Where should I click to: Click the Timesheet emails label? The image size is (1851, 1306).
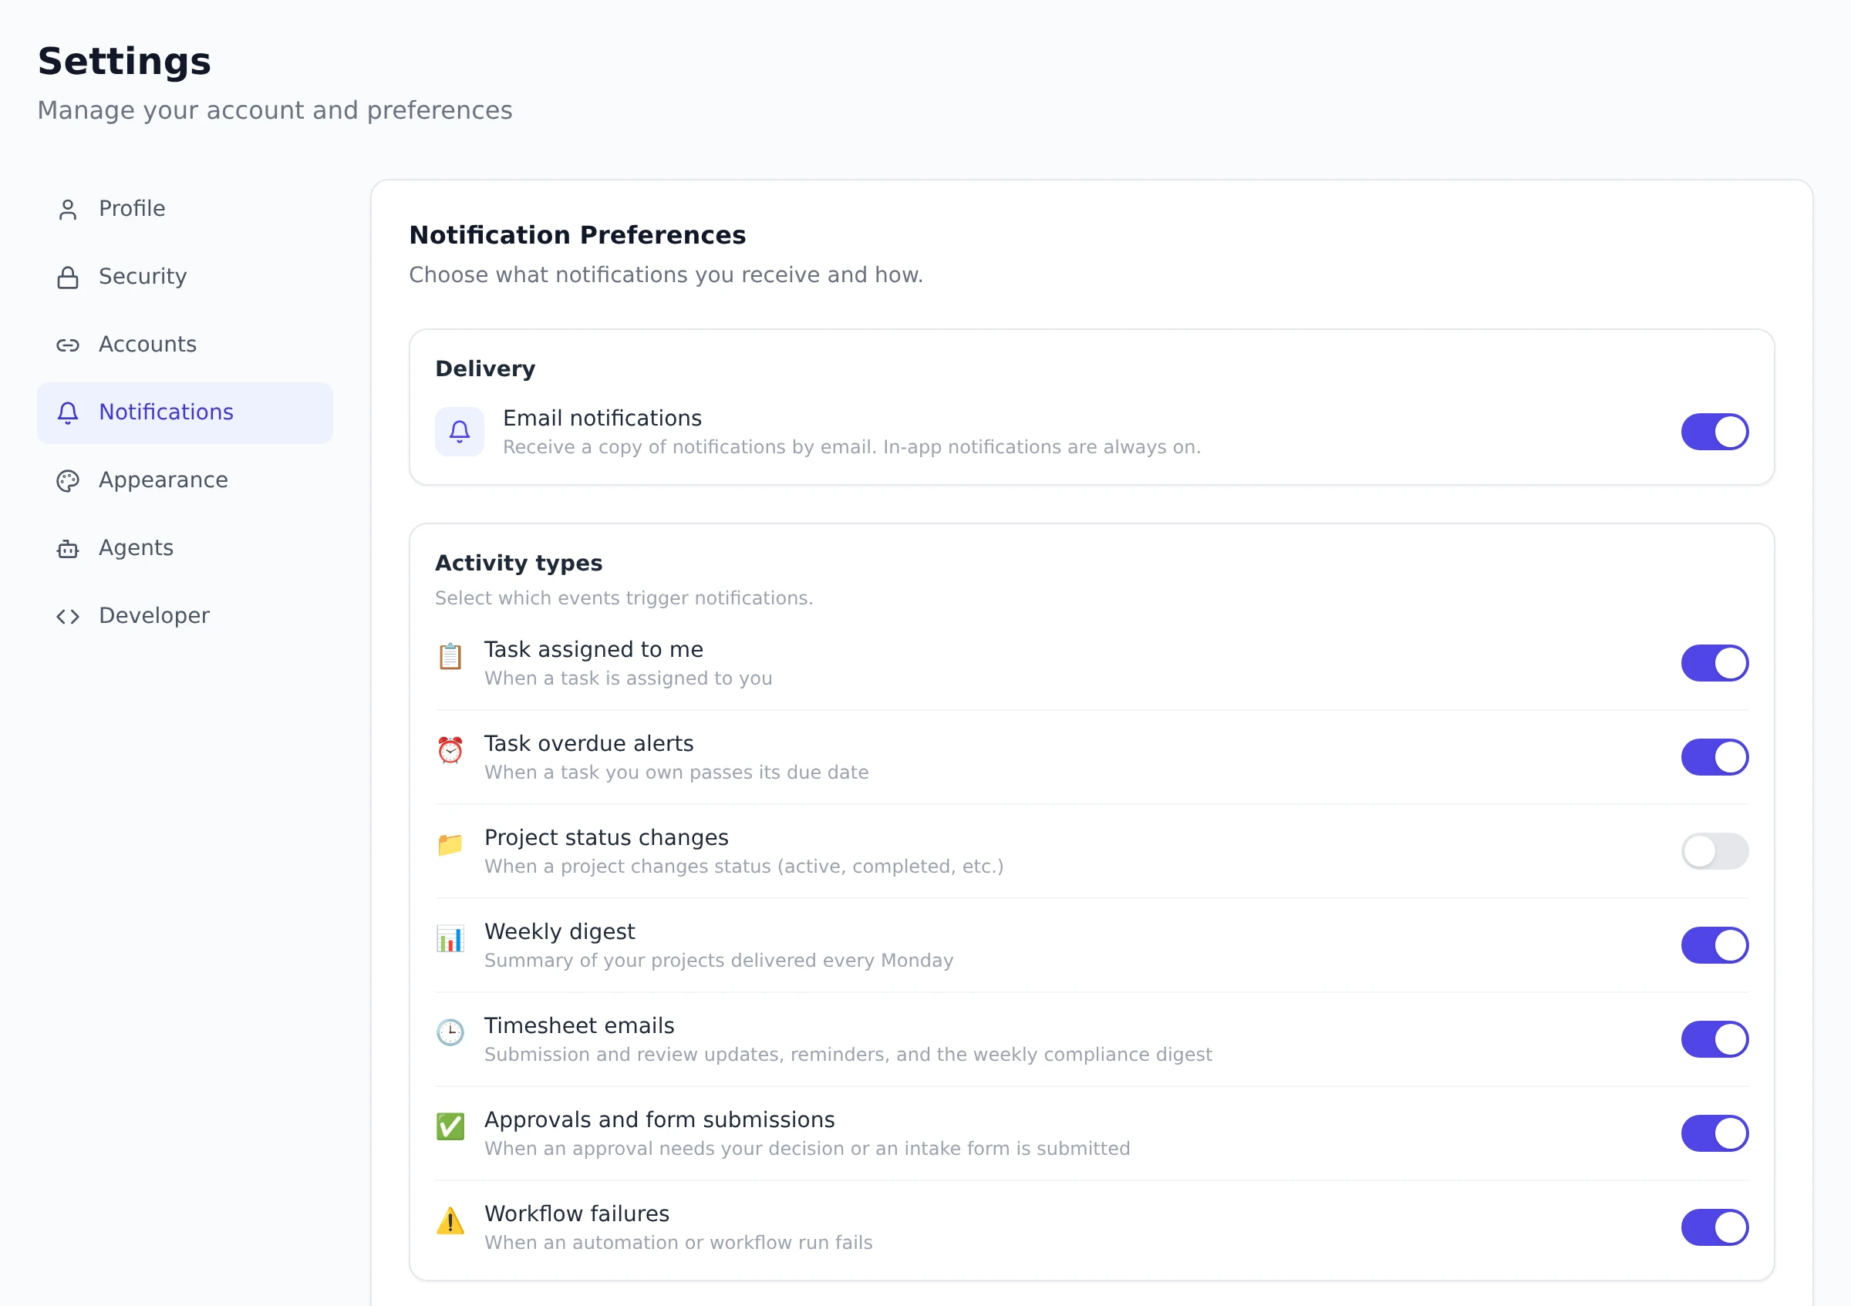point(579,1025)
